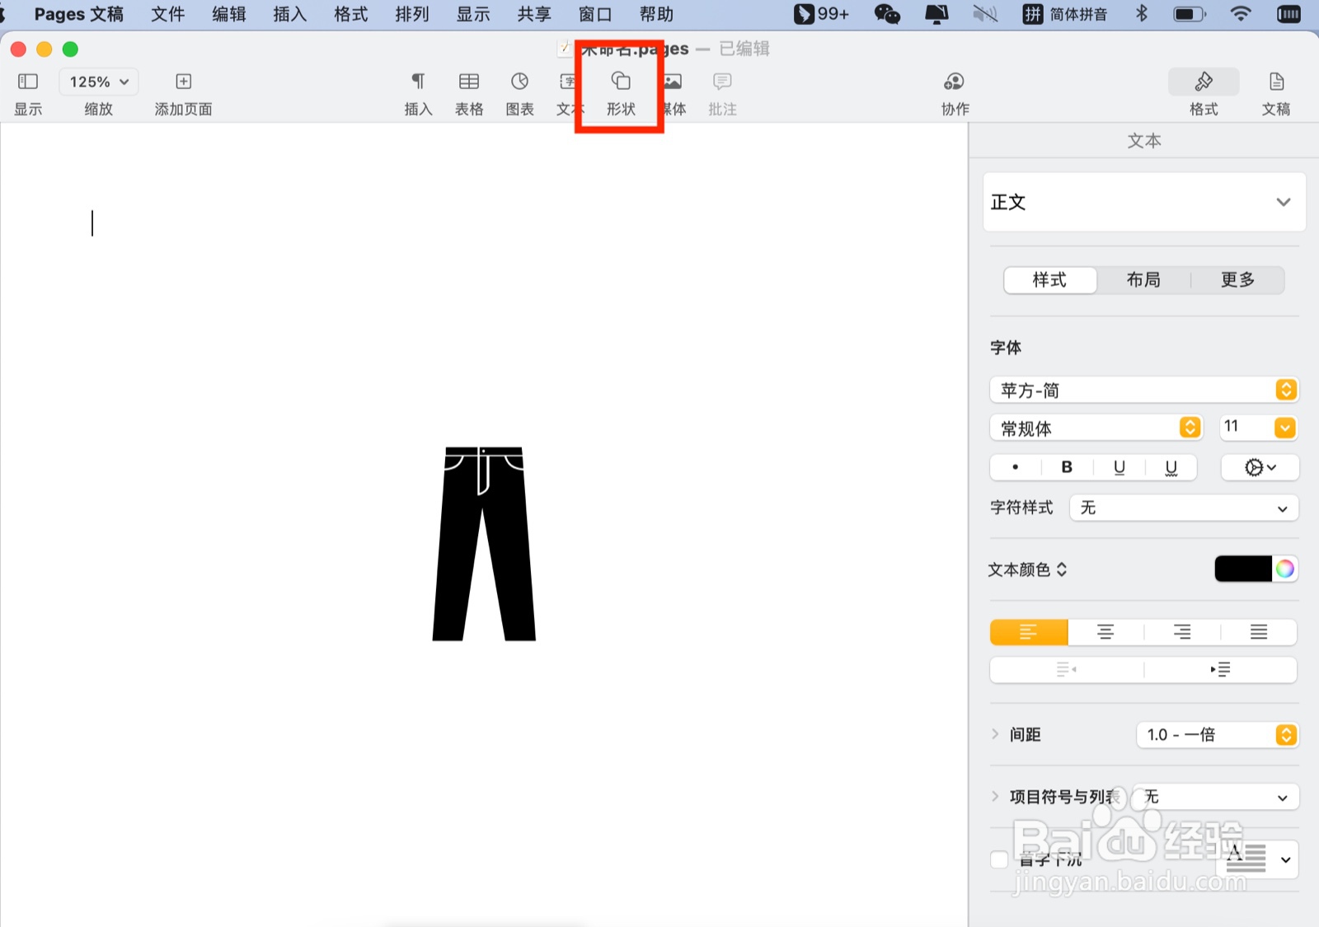Align text right
The width and height of the screenshot is (1319, 927).
(1182, 632)
